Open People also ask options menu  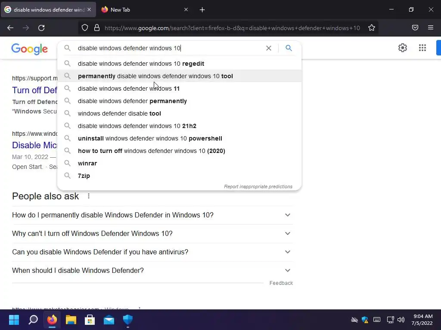89,196
